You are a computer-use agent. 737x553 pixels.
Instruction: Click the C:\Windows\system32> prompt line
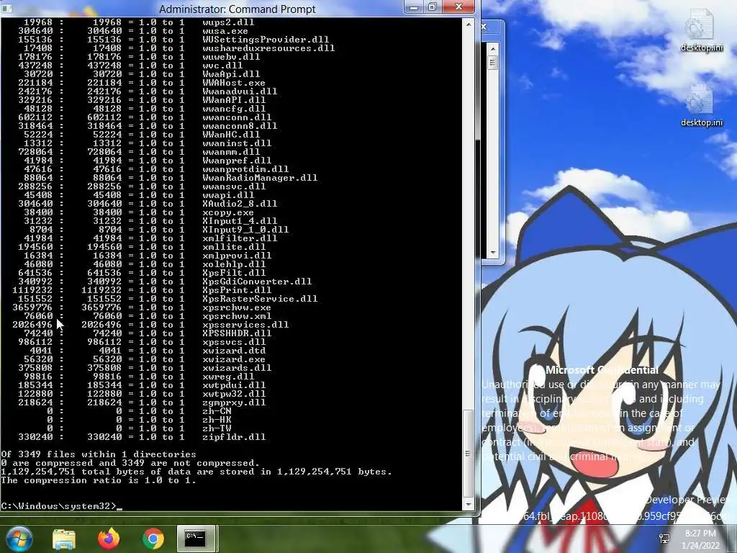click(x=61, y=506)
